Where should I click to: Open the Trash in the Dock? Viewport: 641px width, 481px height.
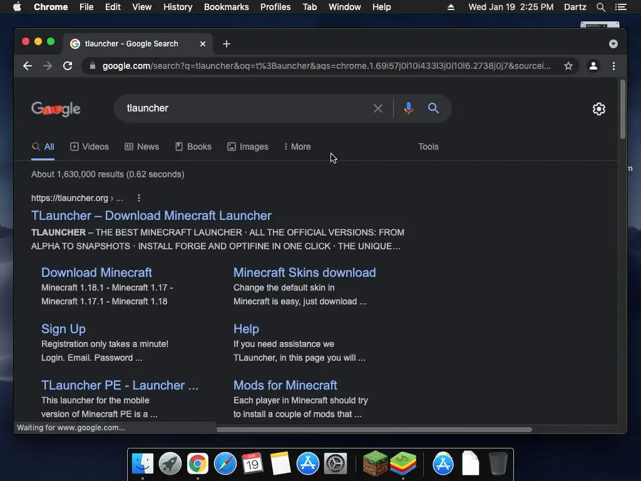[x=498, y=463]
